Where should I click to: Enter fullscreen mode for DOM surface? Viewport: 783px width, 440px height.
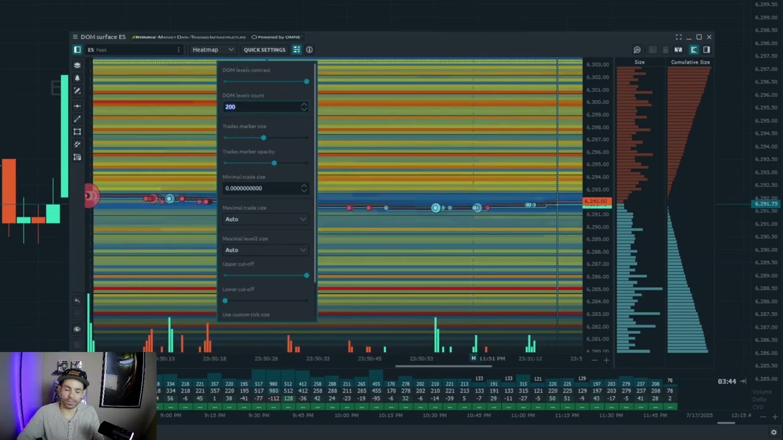click(x=678, y=37)
